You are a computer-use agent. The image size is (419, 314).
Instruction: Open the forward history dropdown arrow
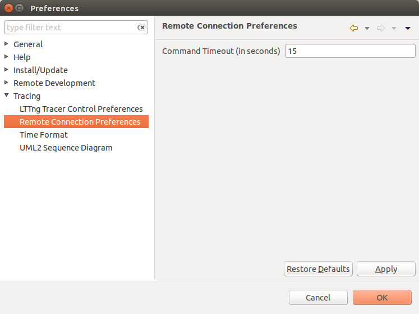tap(394, 28)
